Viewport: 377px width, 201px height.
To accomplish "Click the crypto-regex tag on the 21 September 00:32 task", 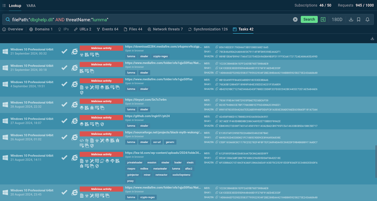I will pos(161,56).
